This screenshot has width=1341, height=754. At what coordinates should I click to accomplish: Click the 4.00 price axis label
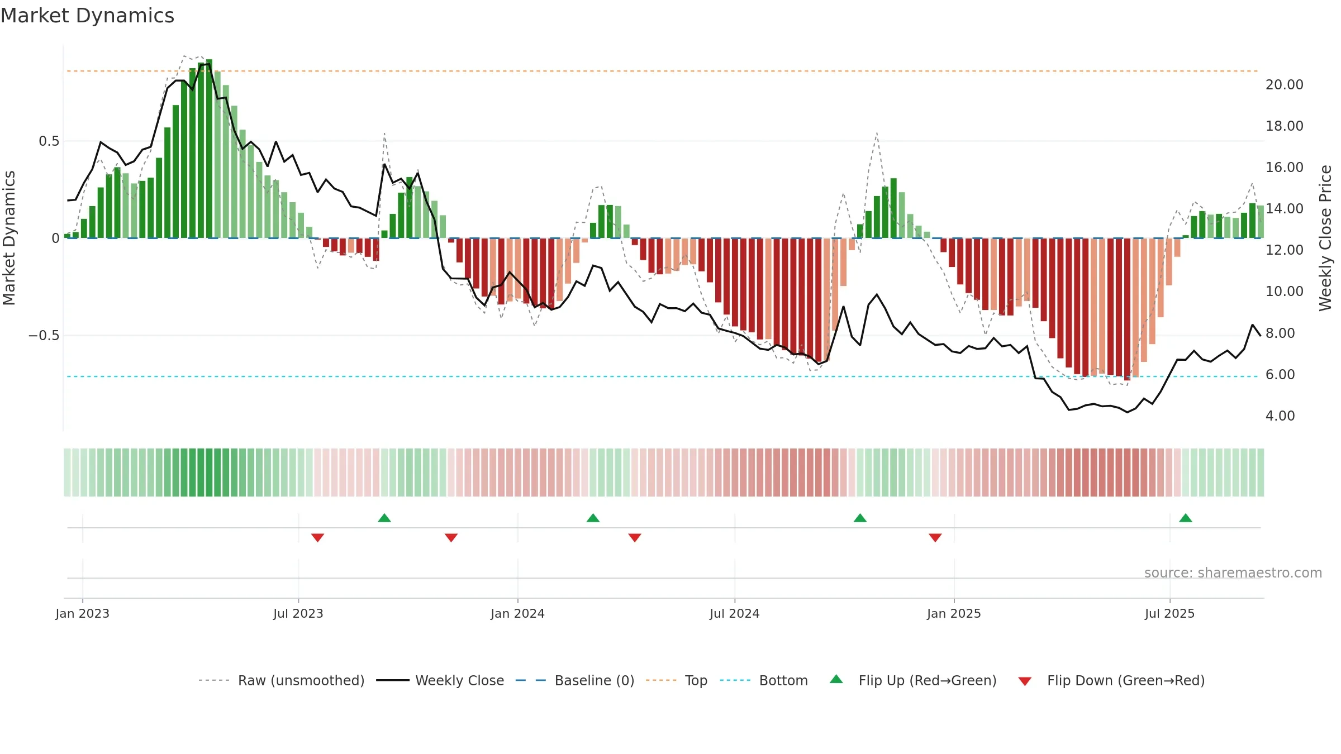tap(1280, 416)
